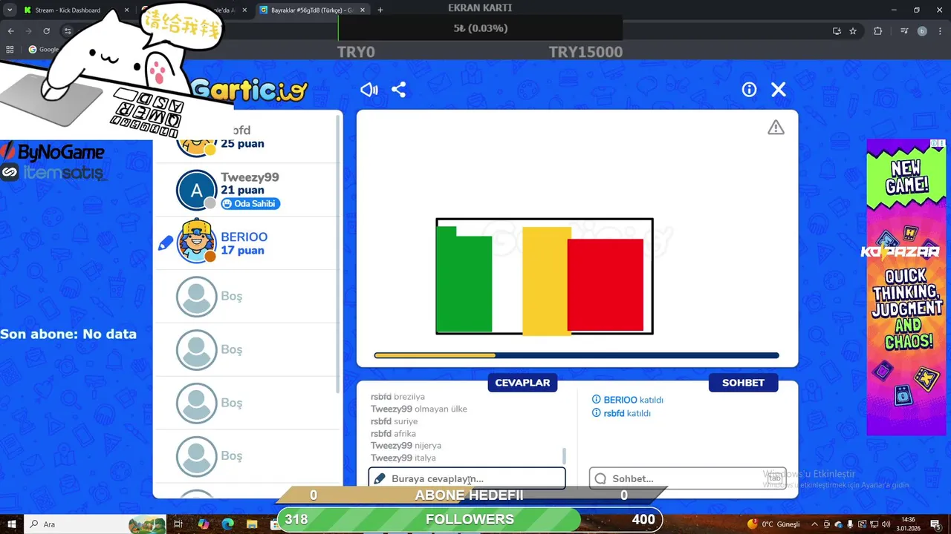Image resolution: width=951 pixels, height=534 pixels.
Task: Bookmark this page with the star icon
Action: [853, 31]
